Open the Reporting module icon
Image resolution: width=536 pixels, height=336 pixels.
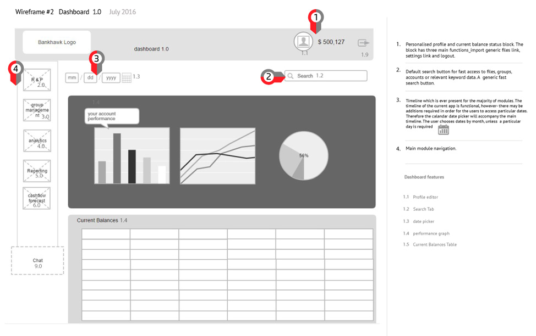click(37, 171)
